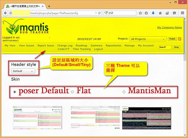188x138 pixels.
Task: Open the bookmarks list clipboard icon
Action: point(146,13)
